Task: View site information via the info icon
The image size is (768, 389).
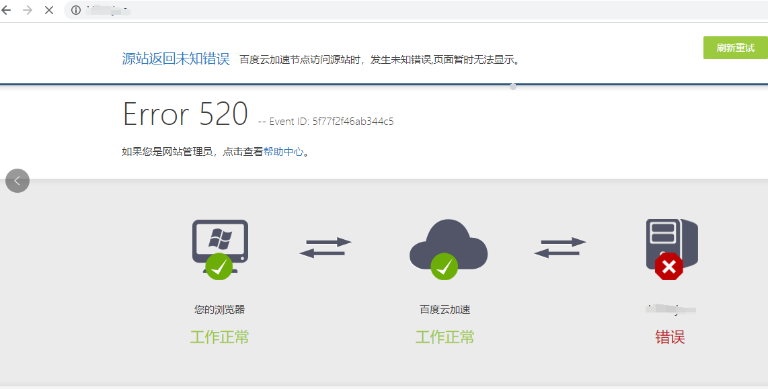Action: [76, 10]
